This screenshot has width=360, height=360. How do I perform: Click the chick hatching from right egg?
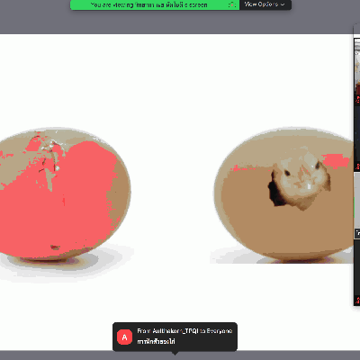299,183
